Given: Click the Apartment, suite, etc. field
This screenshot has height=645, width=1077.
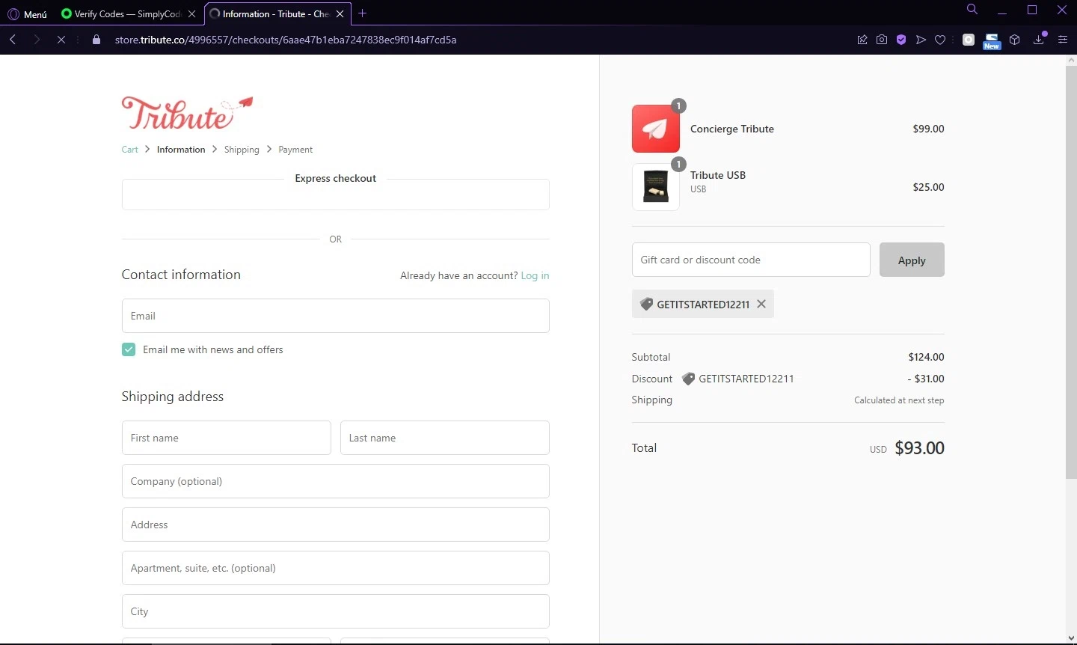Looking at the screenshot, I should [335, 568].
